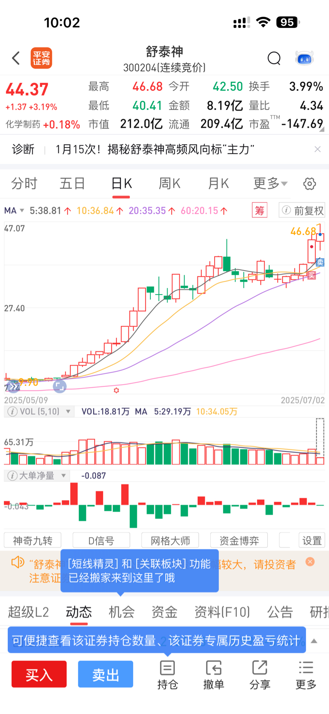The image size is (329, 714).
Task: Tap the blue 卖出 sell button
Action: (x=105, y=675)
